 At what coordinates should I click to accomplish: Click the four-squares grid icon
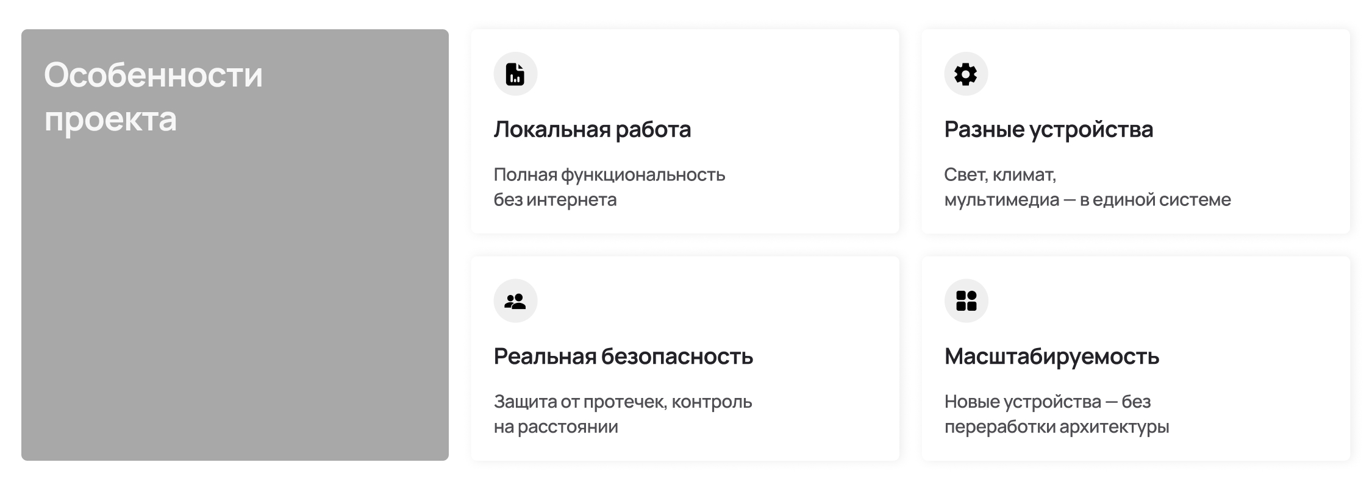point(966,301)
